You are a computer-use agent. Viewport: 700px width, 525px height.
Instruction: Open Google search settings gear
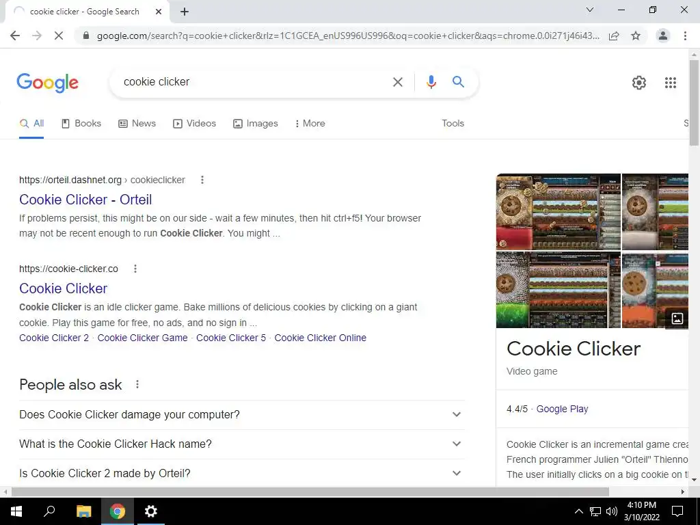(x=639, y=83)
